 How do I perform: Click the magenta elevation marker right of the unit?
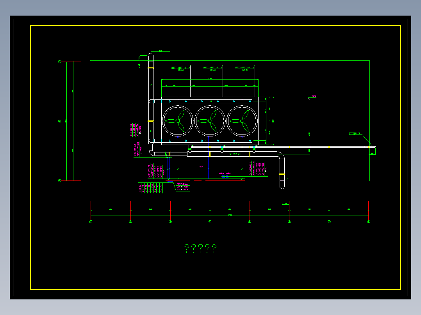[312, 97]
